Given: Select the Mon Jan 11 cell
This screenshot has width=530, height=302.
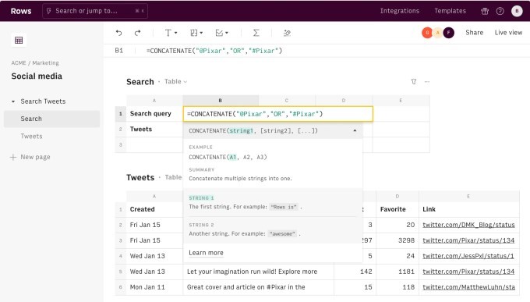Looking at the screenshot, I should coord(154,287).
